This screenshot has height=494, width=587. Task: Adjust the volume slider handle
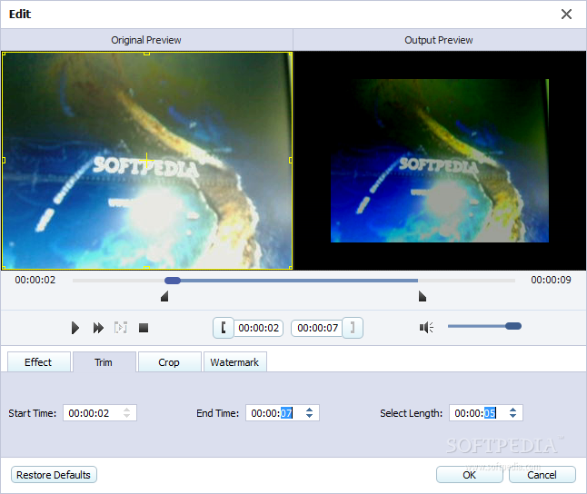point(513,326)
